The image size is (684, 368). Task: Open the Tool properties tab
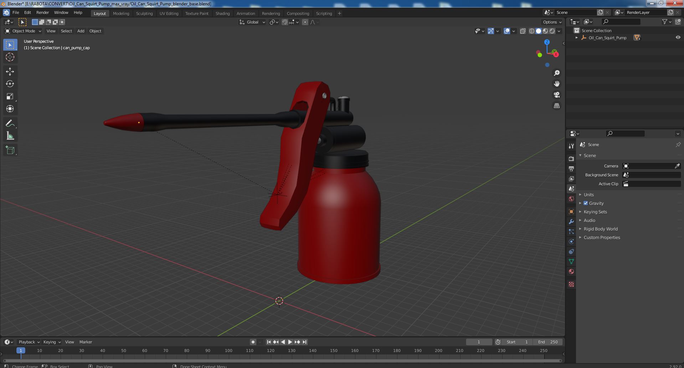pyautogui.click(x=571, y=146)
